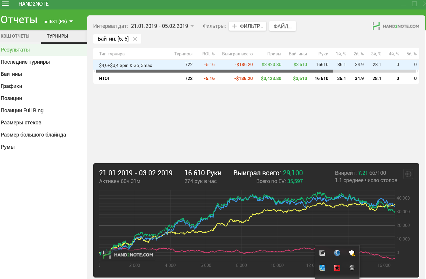Sort by 2й, % column header
The image size is (426, 279).
pyautogui.click(x=359, y=54)
